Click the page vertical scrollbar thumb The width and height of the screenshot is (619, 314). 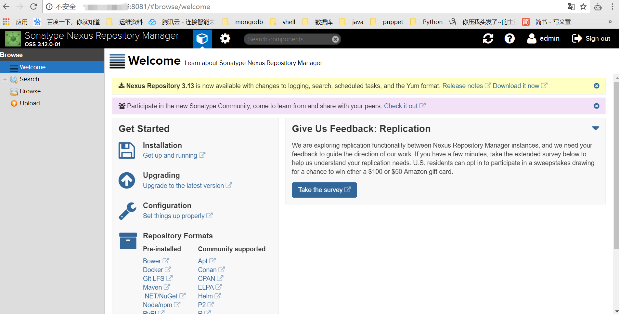tap(616, 165)
